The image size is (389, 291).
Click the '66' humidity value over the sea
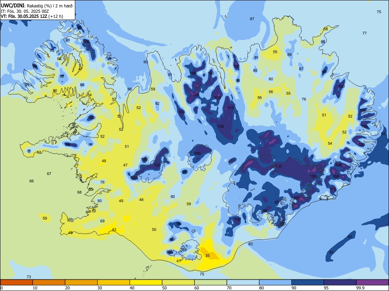(x=32, y=181)
